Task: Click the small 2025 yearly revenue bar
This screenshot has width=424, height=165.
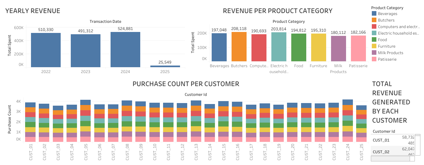Action: (165, 66)
